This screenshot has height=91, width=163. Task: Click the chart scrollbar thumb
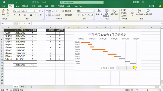(x=127, y=68)
